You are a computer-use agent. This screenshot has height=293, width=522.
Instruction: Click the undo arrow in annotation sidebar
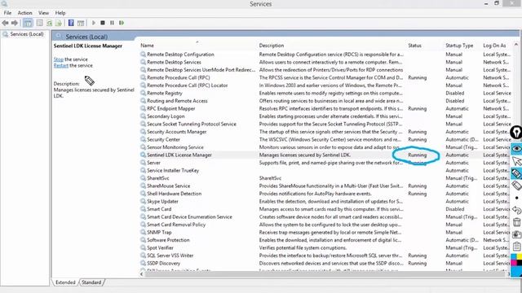[516, 210]
